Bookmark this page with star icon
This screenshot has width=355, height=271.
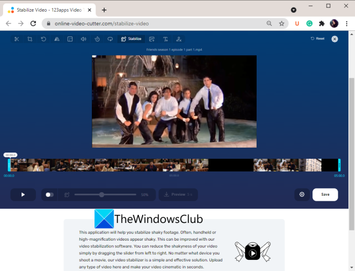coord(281,23)
